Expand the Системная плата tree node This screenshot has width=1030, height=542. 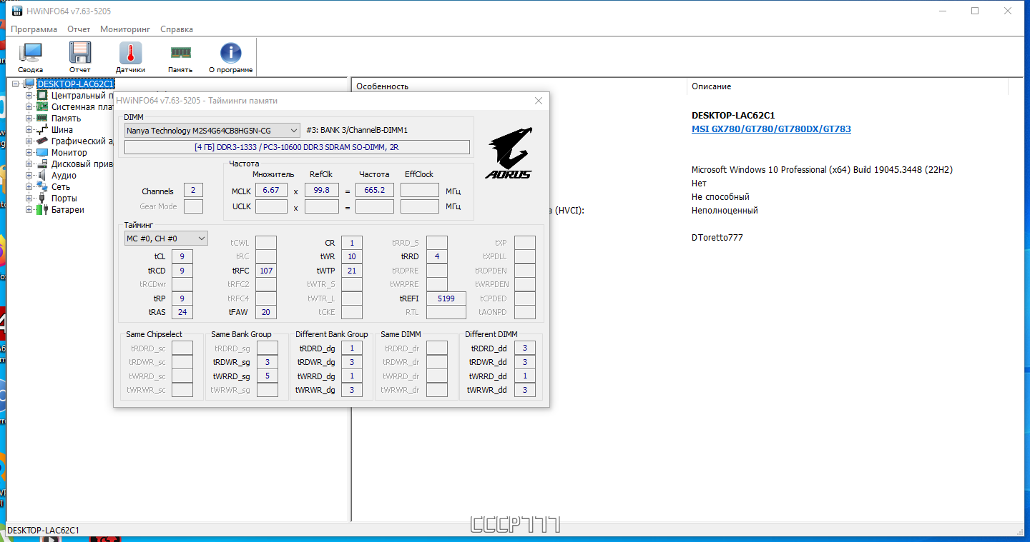tap(29, 107)
